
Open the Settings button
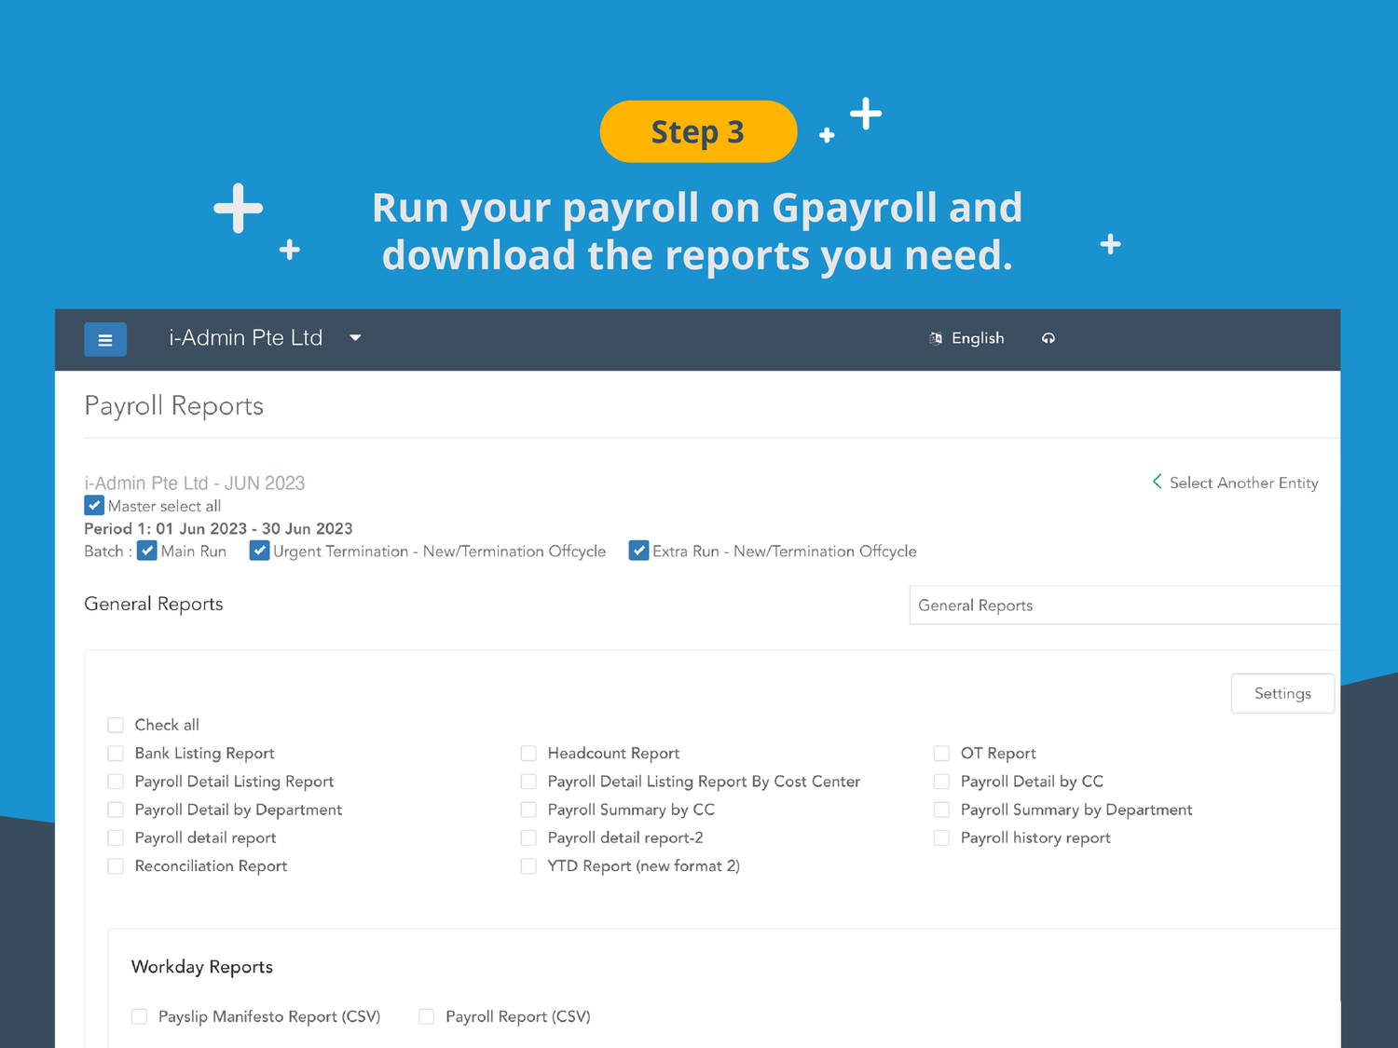click(x=1282, y=693)
